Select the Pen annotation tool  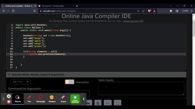tap(29, 99)
